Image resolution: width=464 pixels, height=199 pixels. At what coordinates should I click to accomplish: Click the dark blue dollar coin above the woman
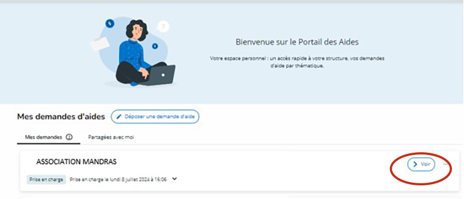110,23
